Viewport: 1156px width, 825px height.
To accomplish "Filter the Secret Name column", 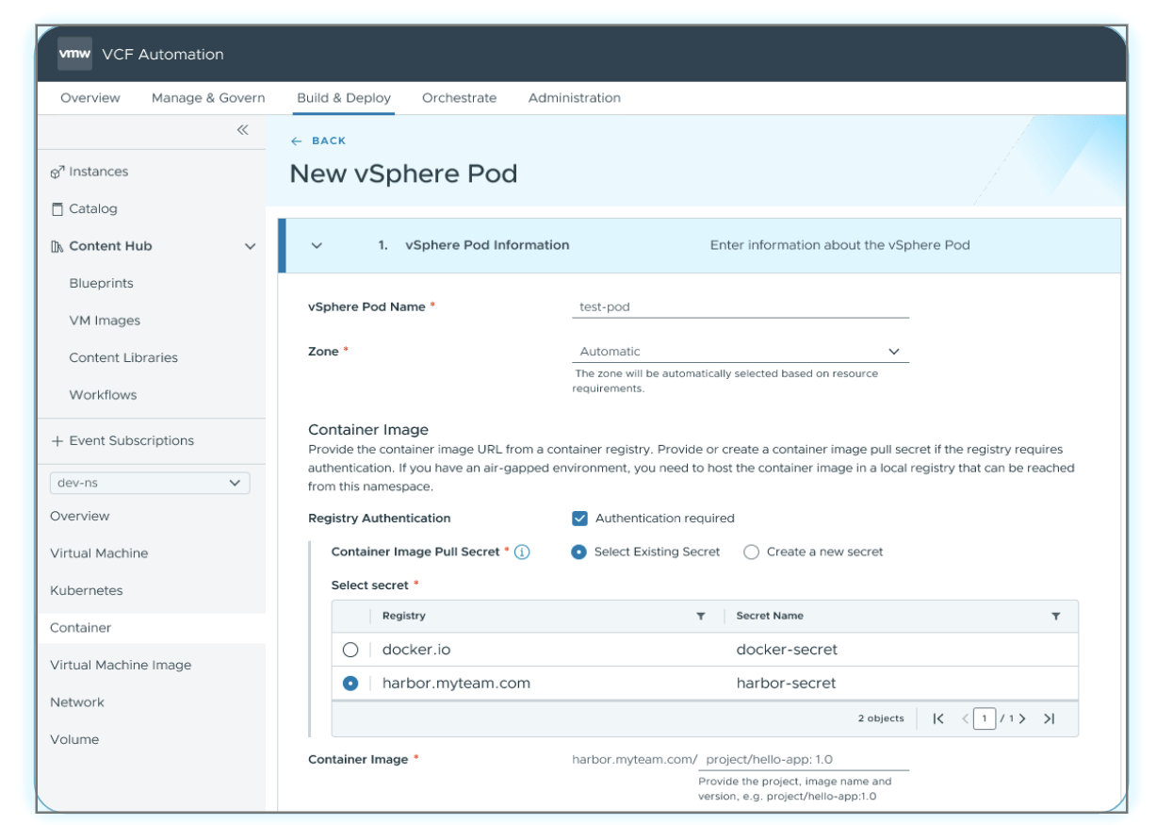I will coord(1056,617).
